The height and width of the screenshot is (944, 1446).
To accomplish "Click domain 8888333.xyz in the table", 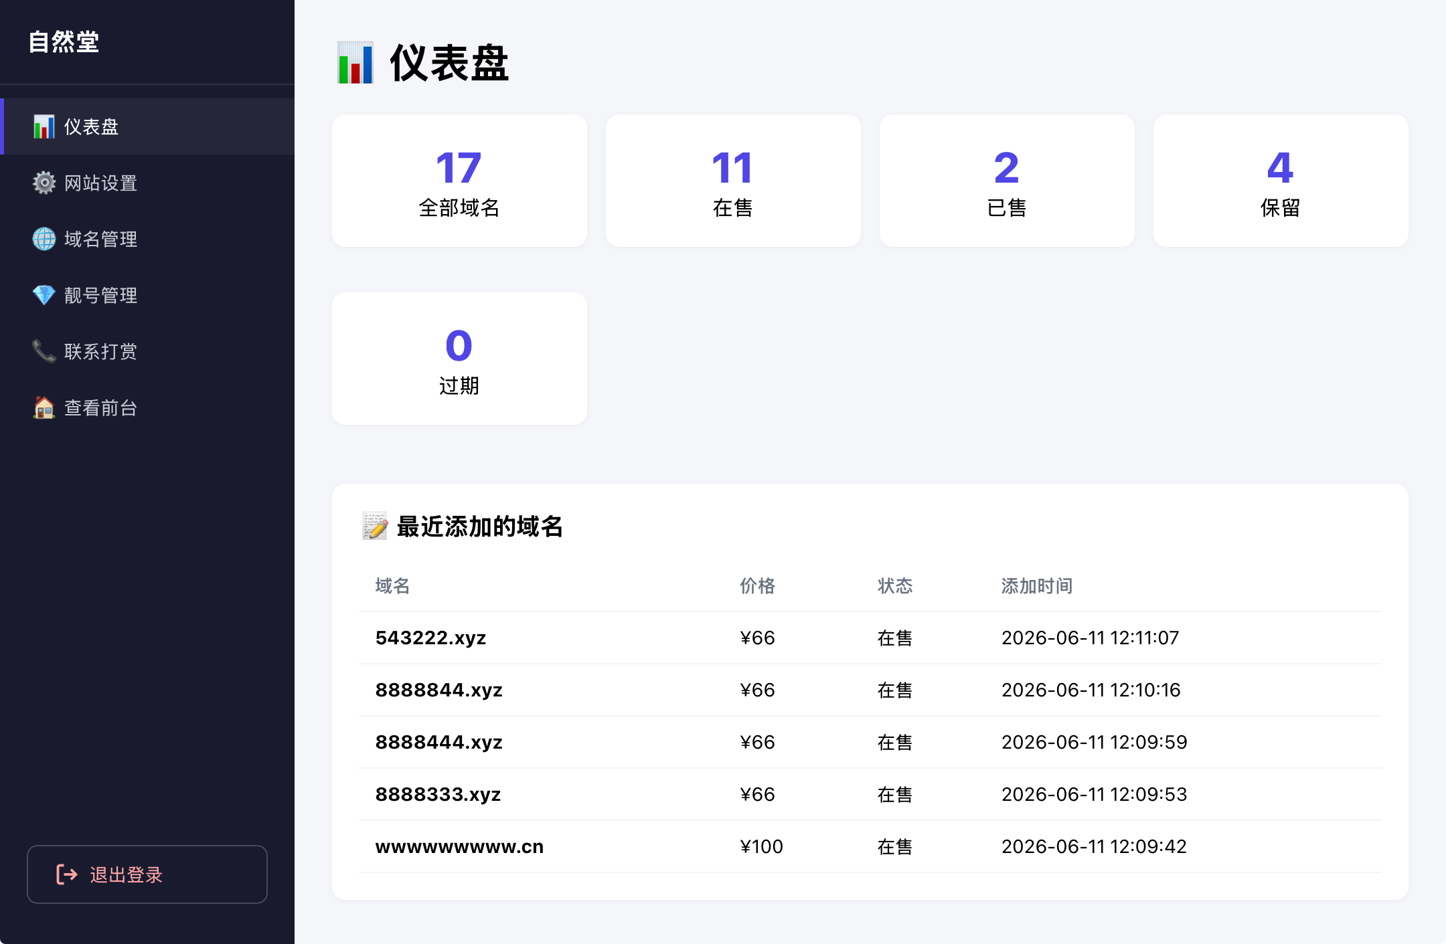I will point(438,795).
